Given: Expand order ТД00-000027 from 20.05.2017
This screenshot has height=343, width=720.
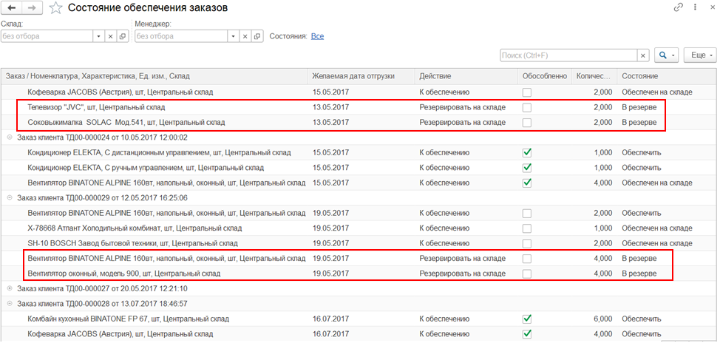Looking at the screenshot, I should pos(10,288).
